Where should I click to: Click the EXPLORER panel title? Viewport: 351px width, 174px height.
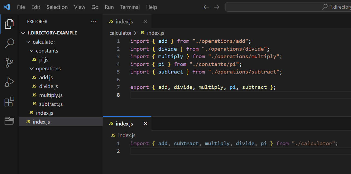click(x=37, y=22)
